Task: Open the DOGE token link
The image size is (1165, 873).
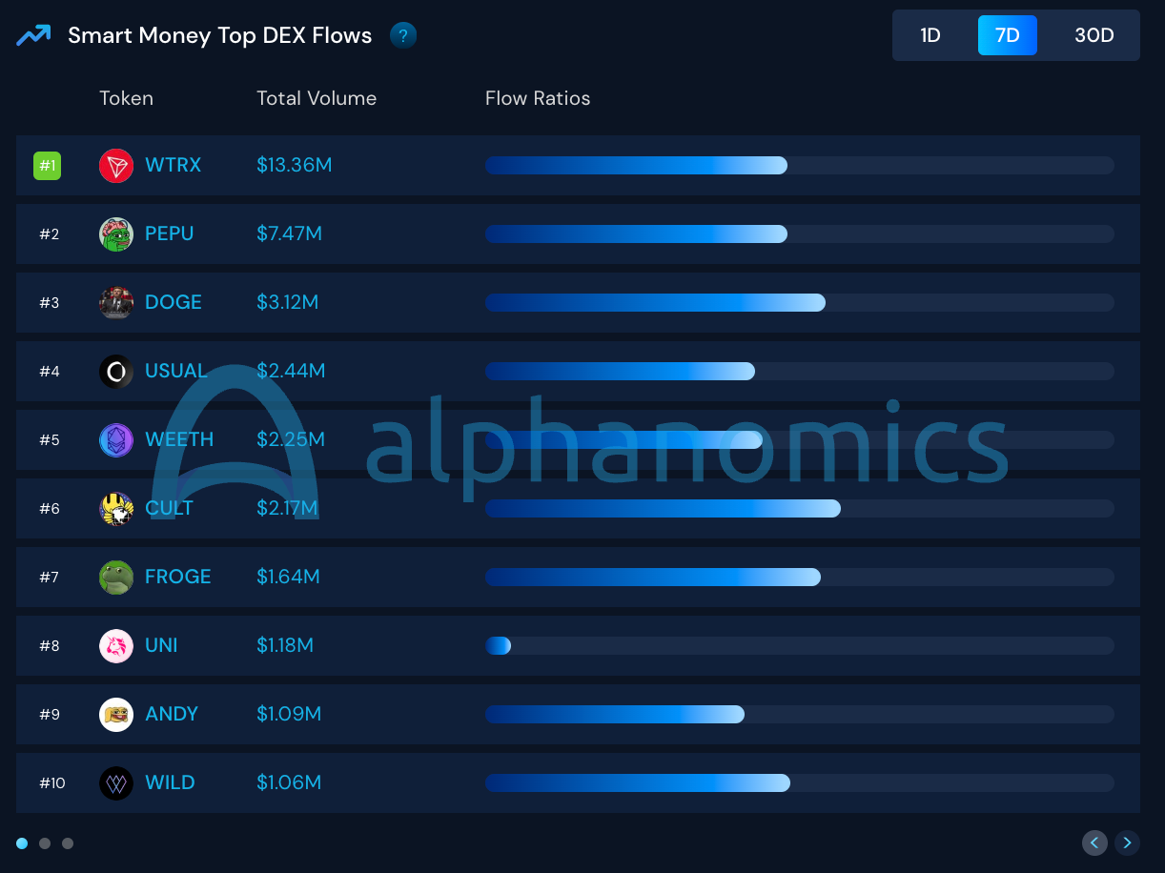Action: tap(174, 302)
